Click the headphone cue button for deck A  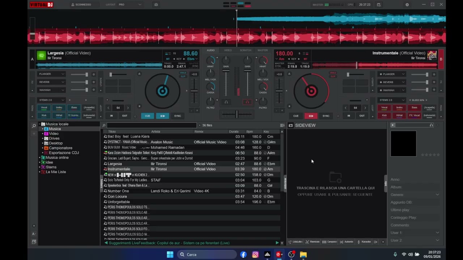226,102
